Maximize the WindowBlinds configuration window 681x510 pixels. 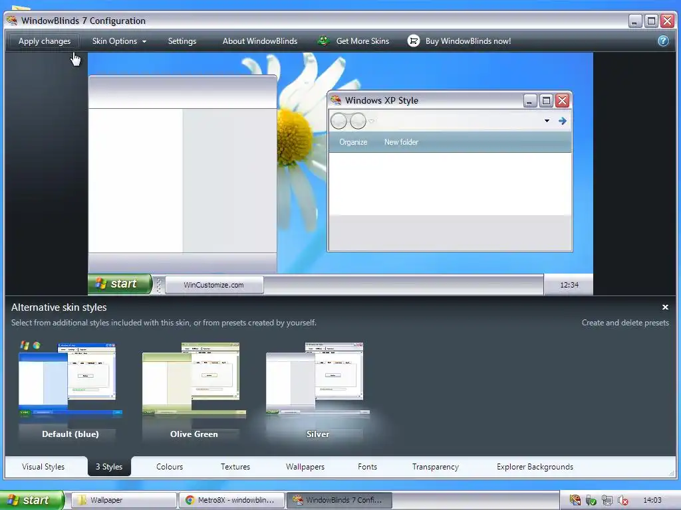651,21
